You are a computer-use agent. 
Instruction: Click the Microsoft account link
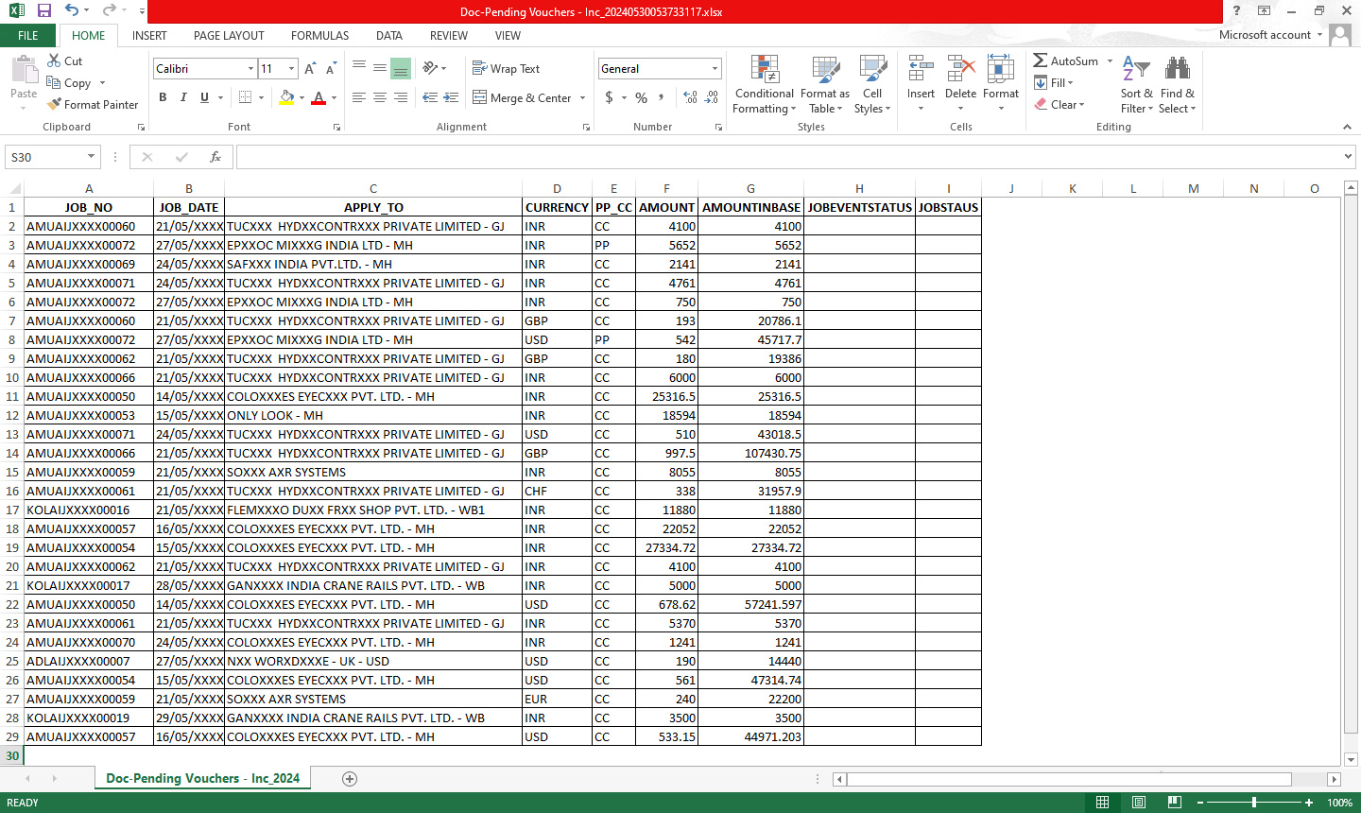pos(1265,35)
